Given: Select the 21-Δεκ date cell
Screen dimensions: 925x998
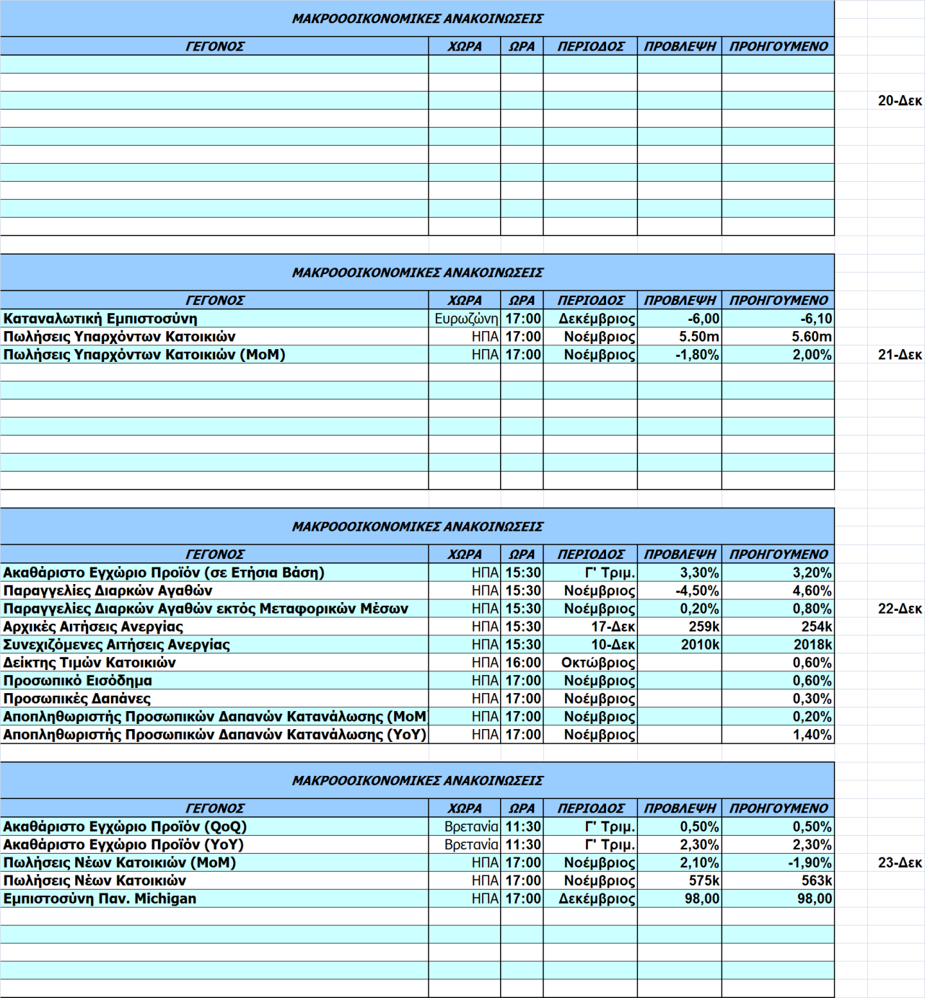Looking at the screenshot, I should pyautogui.click(x=895, y=355).
